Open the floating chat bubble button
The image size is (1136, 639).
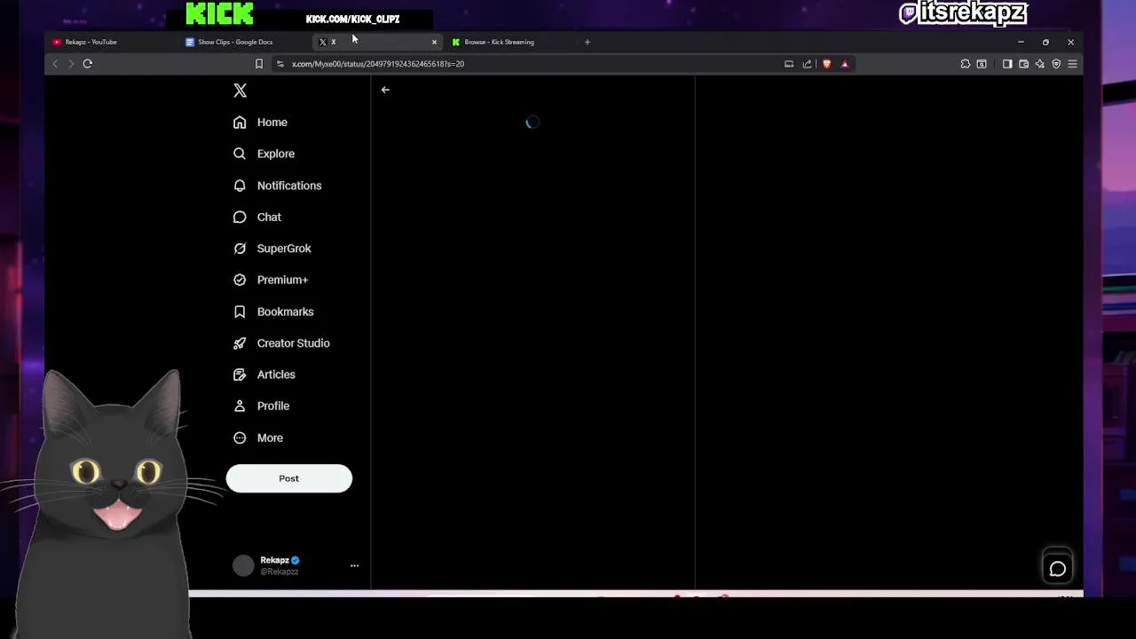1057,569
